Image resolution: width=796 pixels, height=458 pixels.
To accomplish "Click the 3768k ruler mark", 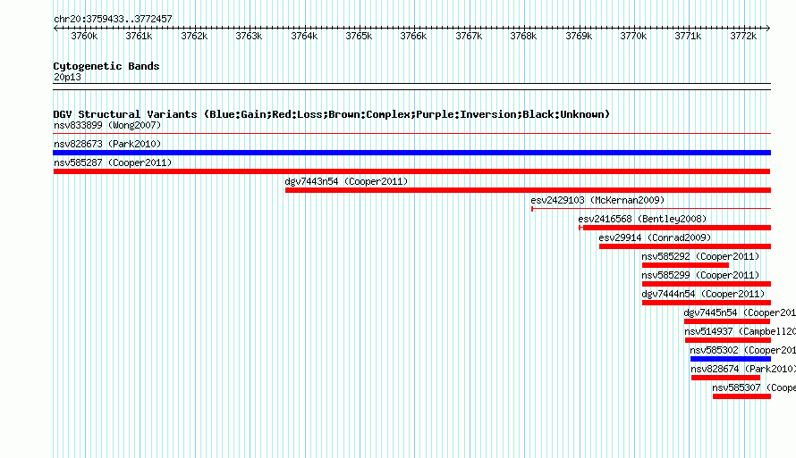I will pyautogui.click(x=523, y=36).
